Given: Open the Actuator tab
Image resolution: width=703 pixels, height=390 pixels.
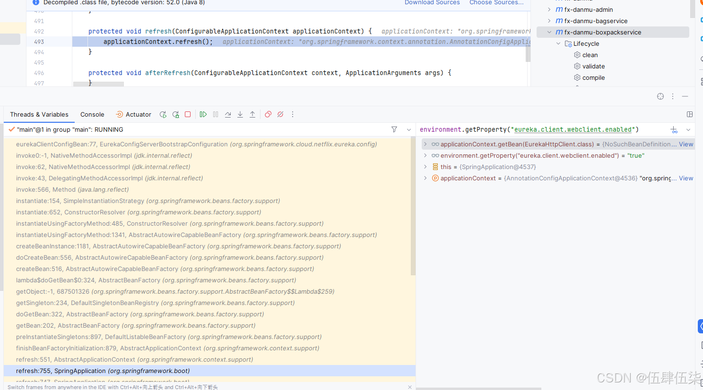Looking at the screenshot, I should [x=133, y=114].
